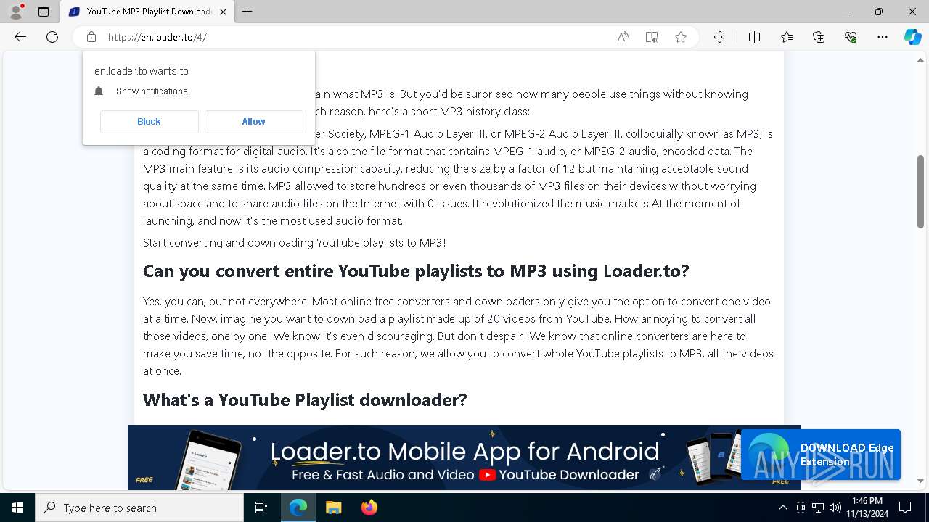Open profile account icon
929x522 pixels.
tap(16, 12)
